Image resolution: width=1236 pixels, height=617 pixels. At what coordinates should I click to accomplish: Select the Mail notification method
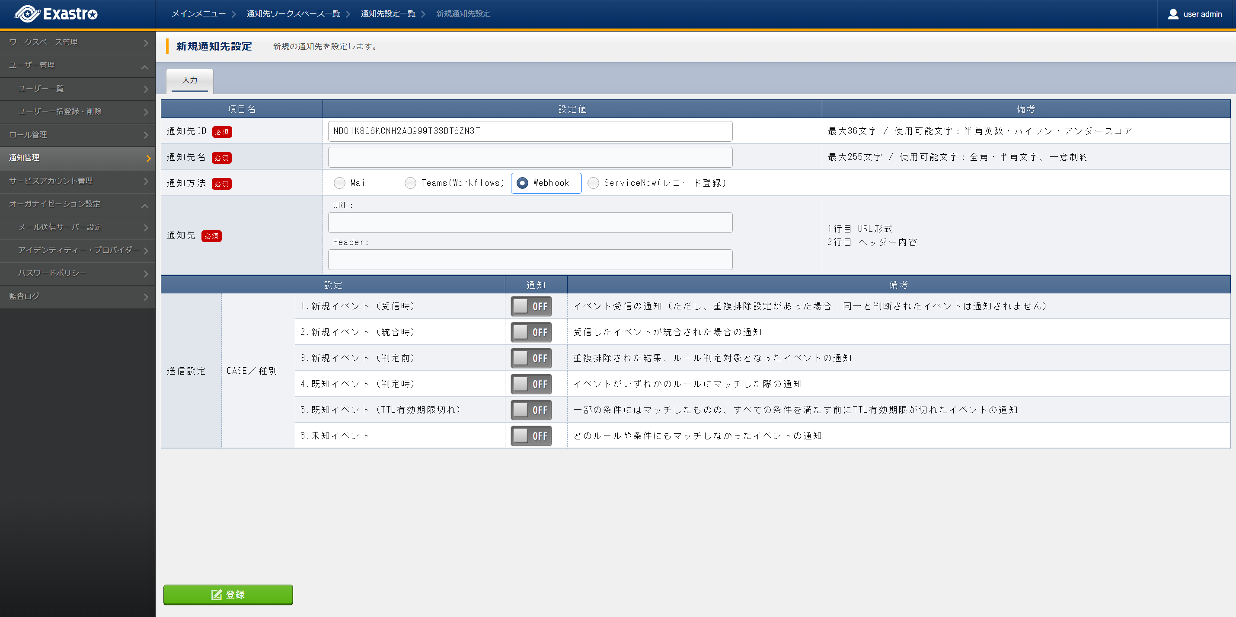(x=339, y=183)
